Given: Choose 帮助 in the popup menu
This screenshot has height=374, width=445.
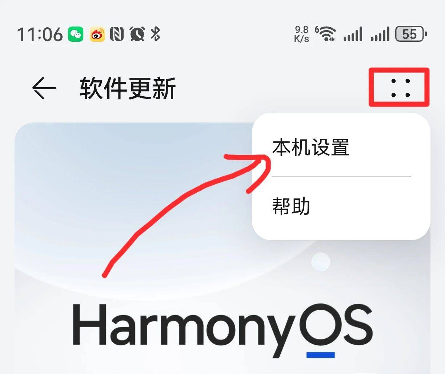Looking at the screenshot, I should tap(341, 206).
